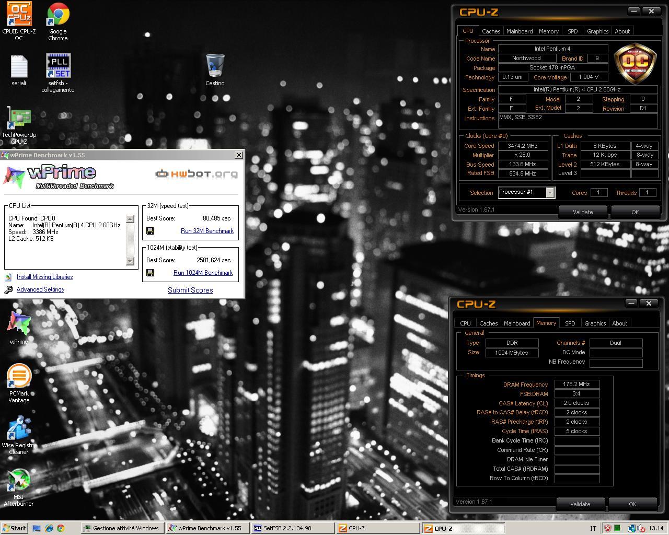Click Validate in the lower CPU-Z Memory window
This screenshot has width=669, height=535.
pos(580,504)
